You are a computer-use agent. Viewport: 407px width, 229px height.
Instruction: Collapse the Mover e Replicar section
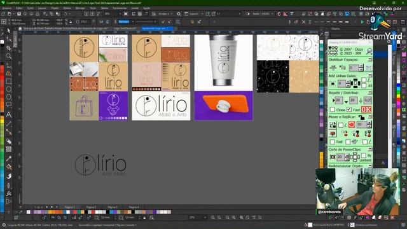pos(370,117)
